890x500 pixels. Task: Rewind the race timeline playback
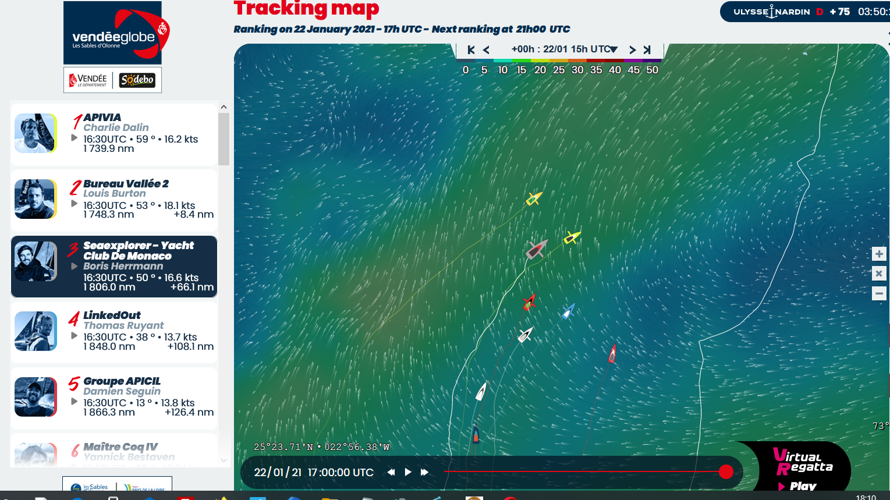tap(391, 472)
